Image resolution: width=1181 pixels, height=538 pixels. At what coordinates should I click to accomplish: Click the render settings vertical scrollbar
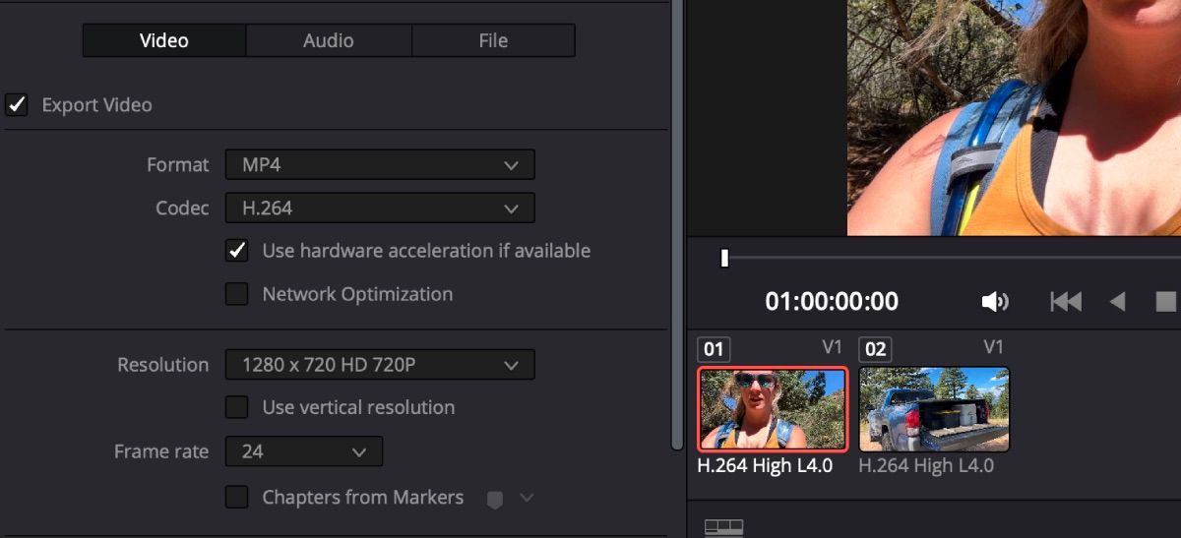pyautogui.click(x=676, y=226)
